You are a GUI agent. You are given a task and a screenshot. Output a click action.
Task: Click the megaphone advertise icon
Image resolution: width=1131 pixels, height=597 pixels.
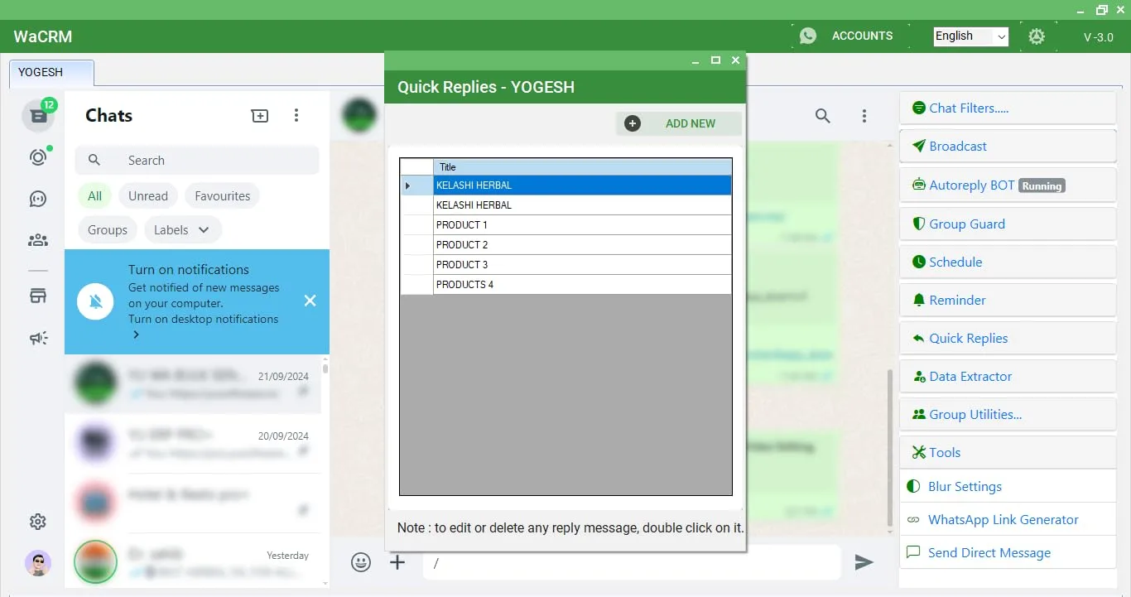(x=38, y=338)
